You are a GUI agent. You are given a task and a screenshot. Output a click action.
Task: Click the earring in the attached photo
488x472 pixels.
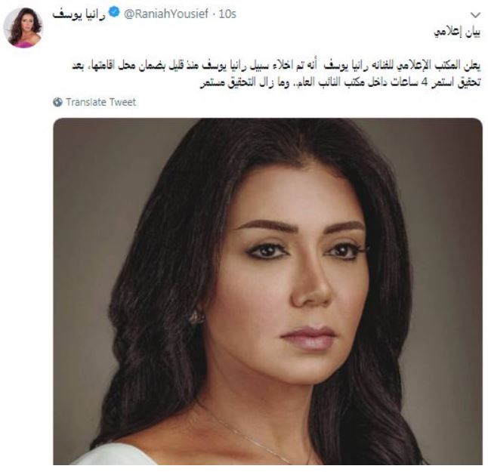coord(196,318)
